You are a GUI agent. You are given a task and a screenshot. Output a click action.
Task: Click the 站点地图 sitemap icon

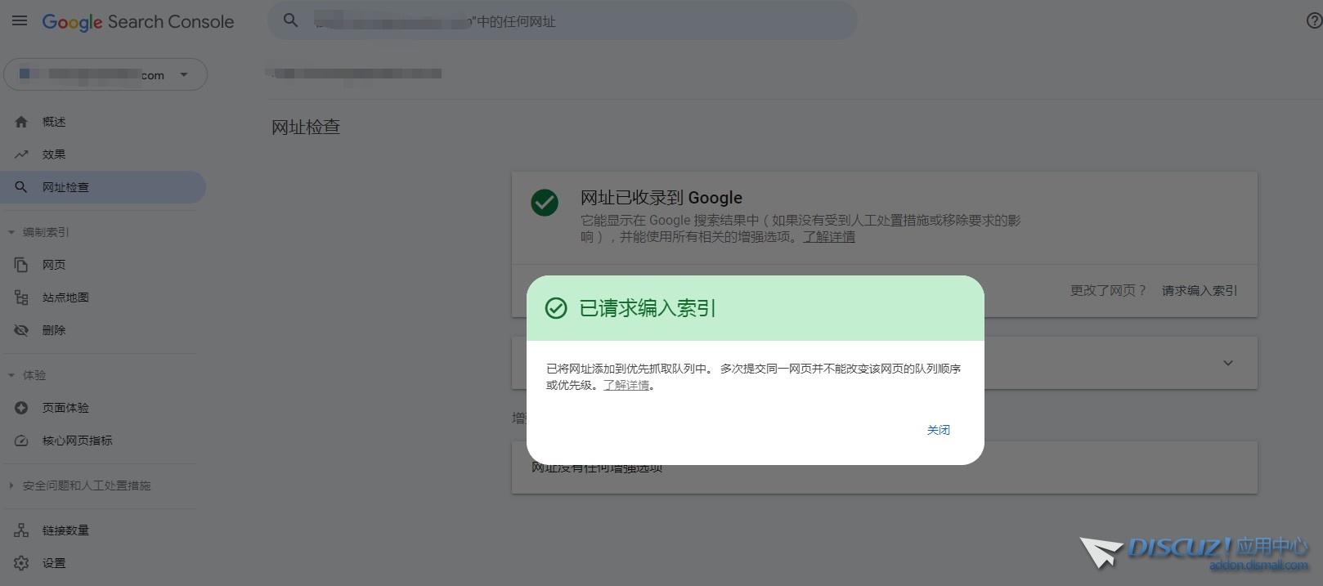click(x=21, y=297)
